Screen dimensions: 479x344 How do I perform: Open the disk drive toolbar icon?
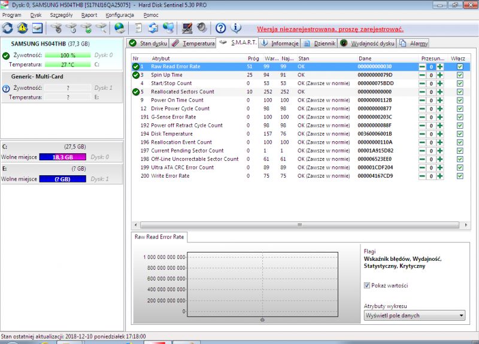[x=37, y=28]
